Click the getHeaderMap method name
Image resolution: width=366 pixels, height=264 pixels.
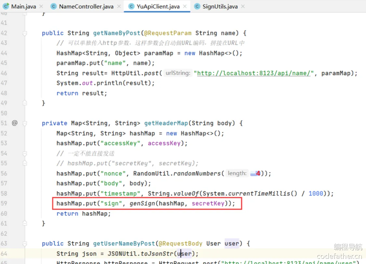tap(166, 123)
